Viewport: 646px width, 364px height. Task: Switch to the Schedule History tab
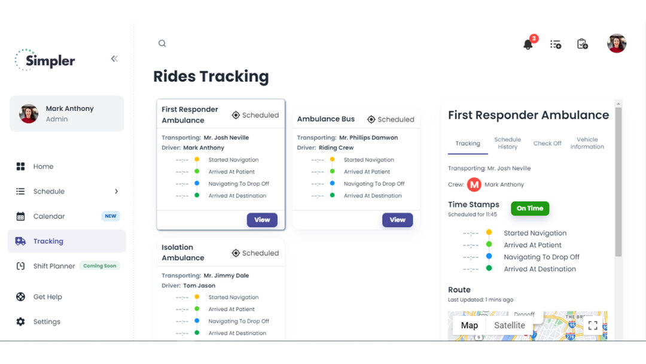point(507,142)
